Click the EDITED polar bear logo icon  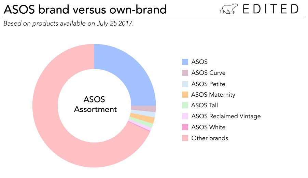[229, 9]
